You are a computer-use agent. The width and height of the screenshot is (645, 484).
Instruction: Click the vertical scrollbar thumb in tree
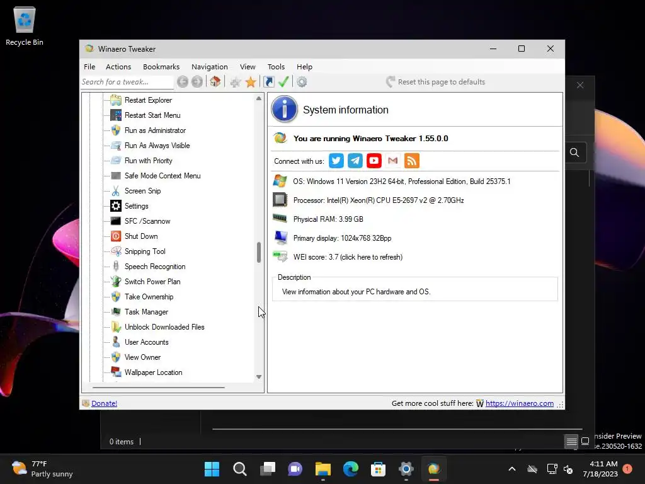[x=259, y=252]
